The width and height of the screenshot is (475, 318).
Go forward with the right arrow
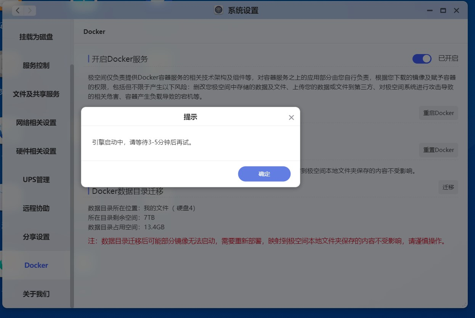coord(30,11)
